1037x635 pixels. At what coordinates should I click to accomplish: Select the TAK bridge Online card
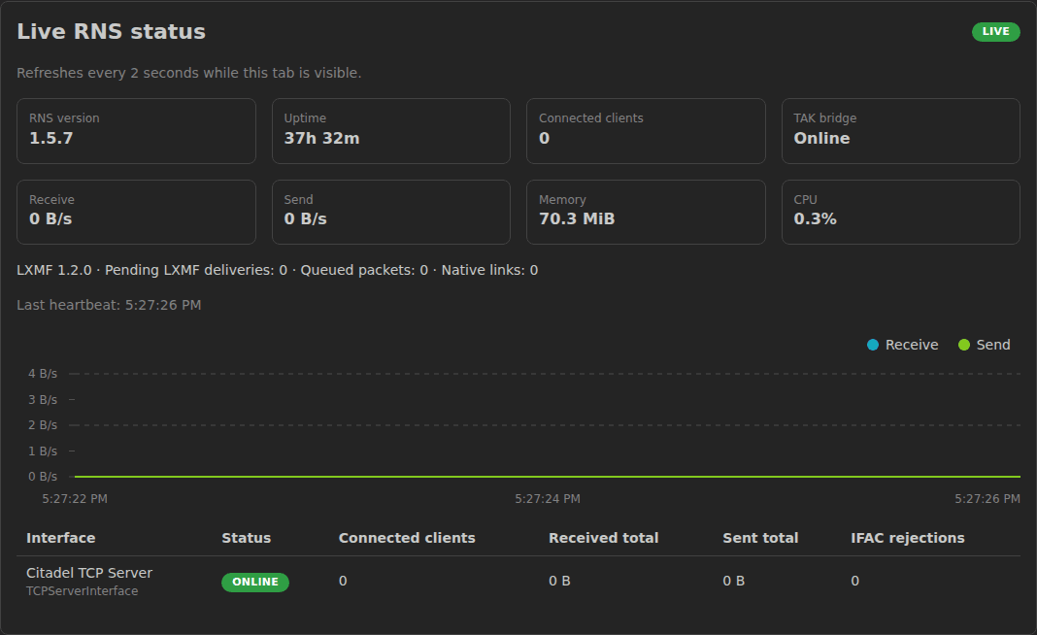pyautogui.click(x=901, y=131)
